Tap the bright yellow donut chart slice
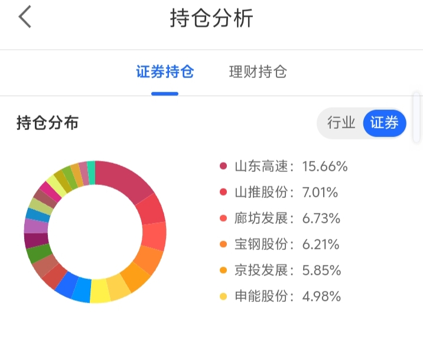The image size is (423, 338). tap(100, 291)
